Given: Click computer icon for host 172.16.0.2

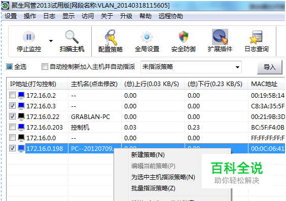Looking at the screenshot, I should click(x=21, y=95).
